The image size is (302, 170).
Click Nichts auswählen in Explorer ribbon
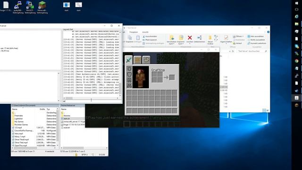(256, 40)
